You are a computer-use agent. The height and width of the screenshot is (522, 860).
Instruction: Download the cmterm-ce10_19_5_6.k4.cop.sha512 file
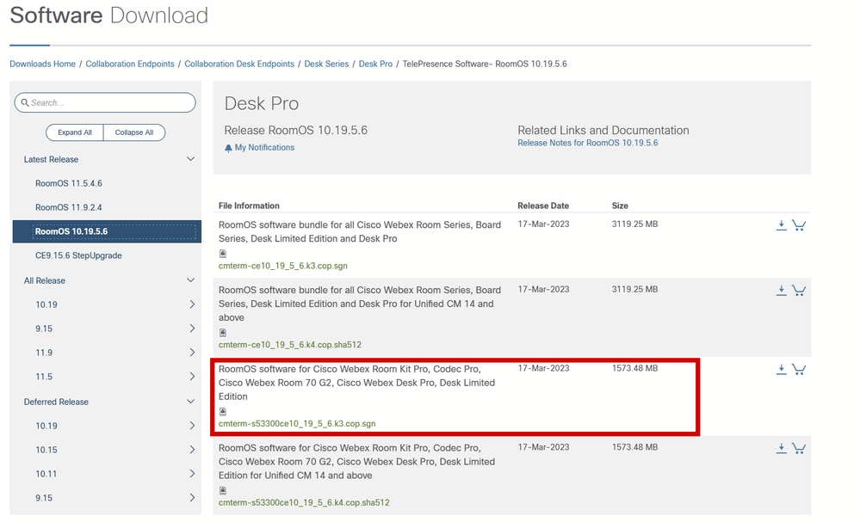[781, 291]
